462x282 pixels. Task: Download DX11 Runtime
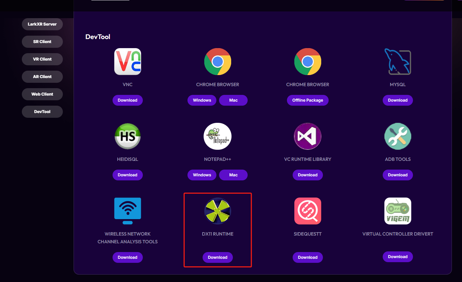(218, 257)
